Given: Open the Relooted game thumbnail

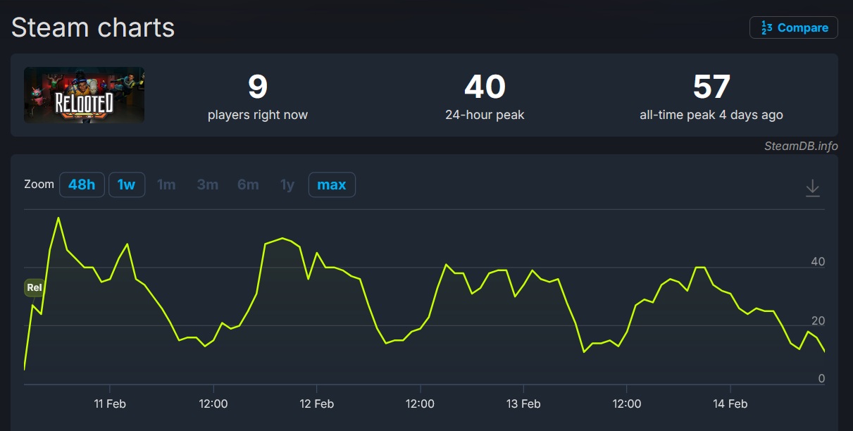Looking at the screenshot, I should (85, 95).
